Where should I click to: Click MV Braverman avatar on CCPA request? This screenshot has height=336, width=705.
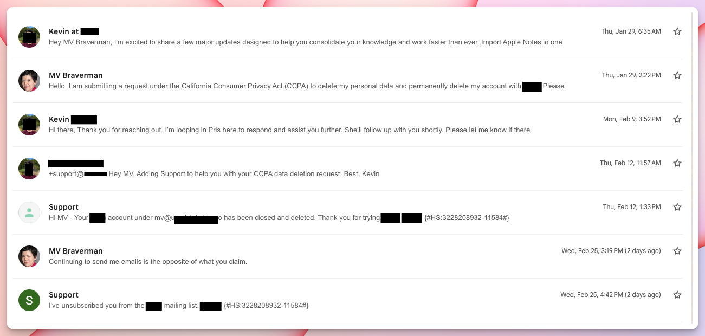[x=29, y=81]
